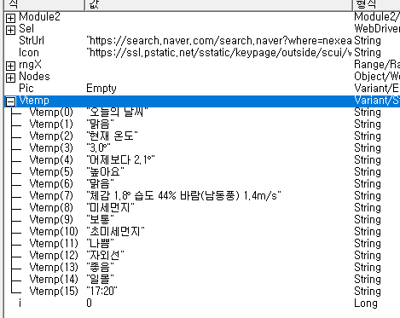The image size is (400, 318).
Task: Select the Vtemp(2) element
Action: point(51,136)
